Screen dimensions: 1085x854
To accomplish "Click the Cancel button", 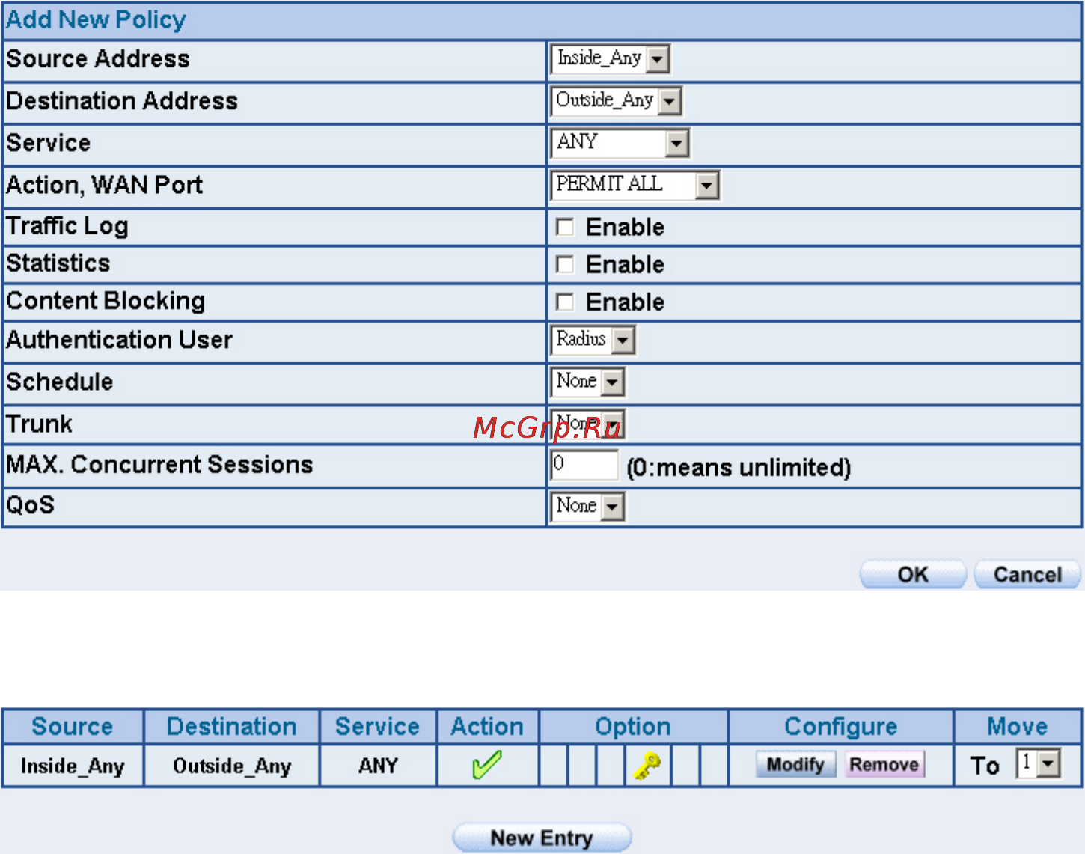I will point(1027,574).
